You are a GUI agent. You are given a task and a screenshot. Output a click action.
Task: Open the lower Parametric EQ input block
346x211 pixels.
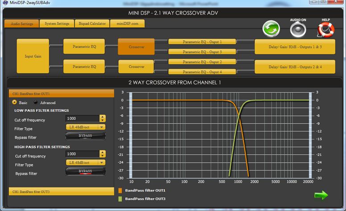[84, 66]
